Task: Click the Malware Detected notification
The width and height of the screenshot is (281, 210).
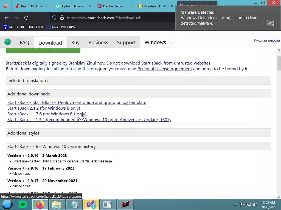Action: (x=228, y=18)
